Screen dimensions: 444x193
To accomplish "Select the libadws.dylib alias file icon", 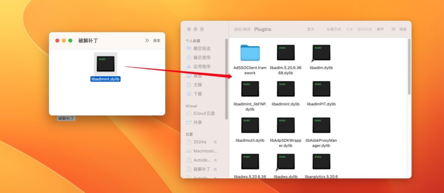I will tap(285, 162).
